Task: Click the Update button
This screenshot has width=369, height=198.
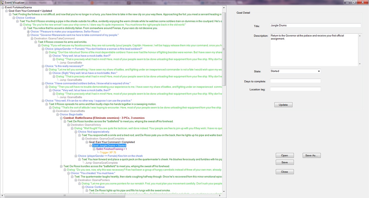Action: (x=283, y=105)
